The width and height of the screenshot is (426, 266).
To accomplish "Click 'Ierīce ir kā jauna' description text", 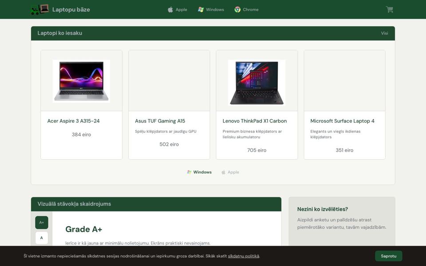I will 138,243.
